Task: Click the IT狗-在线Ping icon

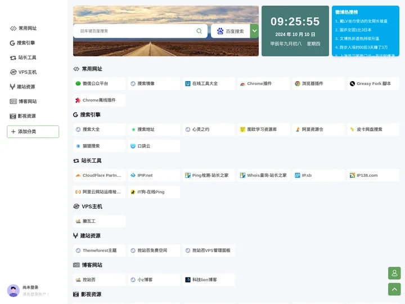Action: pyautogui.click(x=133, y=192)
